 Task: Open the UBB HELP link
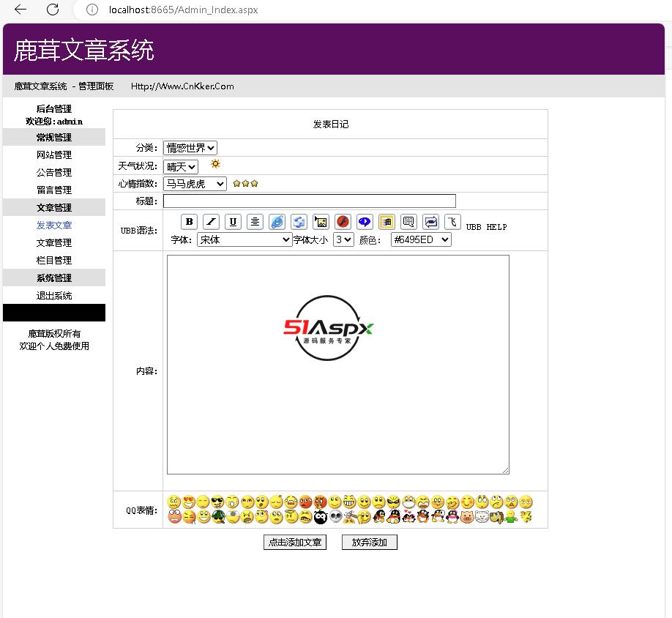[x=486, y=227]
